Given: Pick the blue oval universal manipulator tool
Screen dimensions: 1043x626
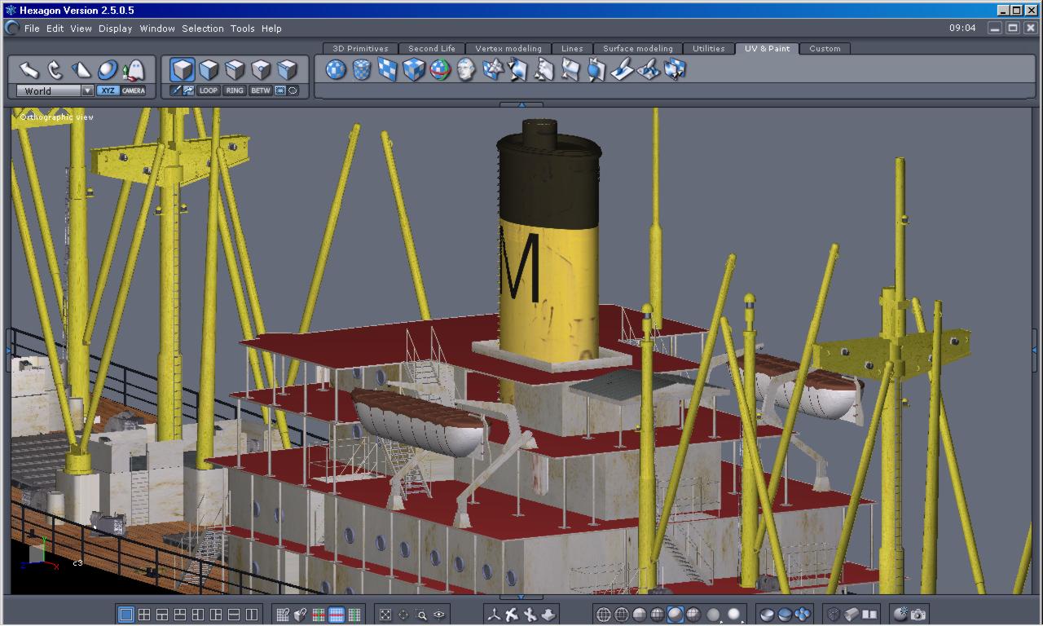Looking at the screenshot, I should click(x=108, y=70).
